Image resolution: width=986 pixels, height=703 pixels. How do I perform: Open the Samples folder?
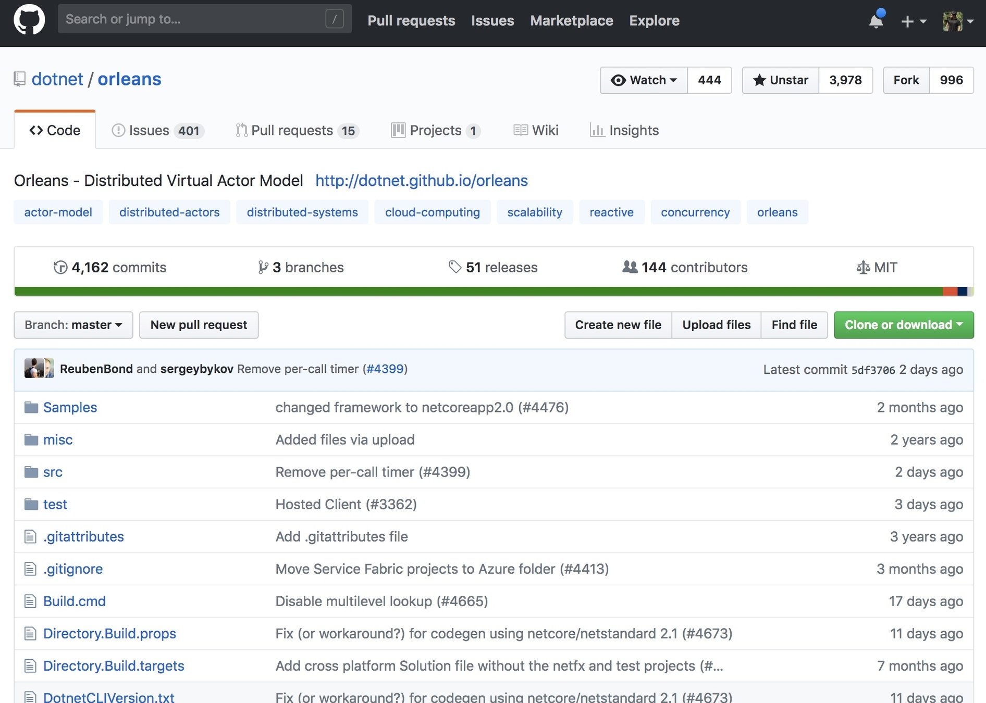click(x=70, y=407)
